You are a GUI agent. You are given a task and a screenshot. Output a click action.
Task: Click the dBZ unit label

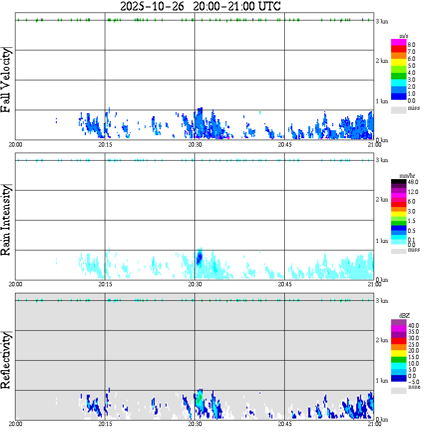405,316
